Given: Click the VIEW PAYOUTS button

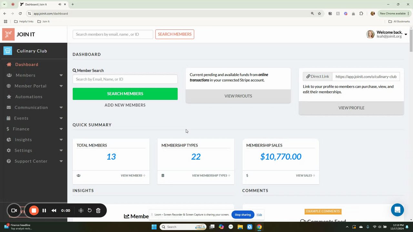Looking at the screenshot, I should click(x=238, y=96).
